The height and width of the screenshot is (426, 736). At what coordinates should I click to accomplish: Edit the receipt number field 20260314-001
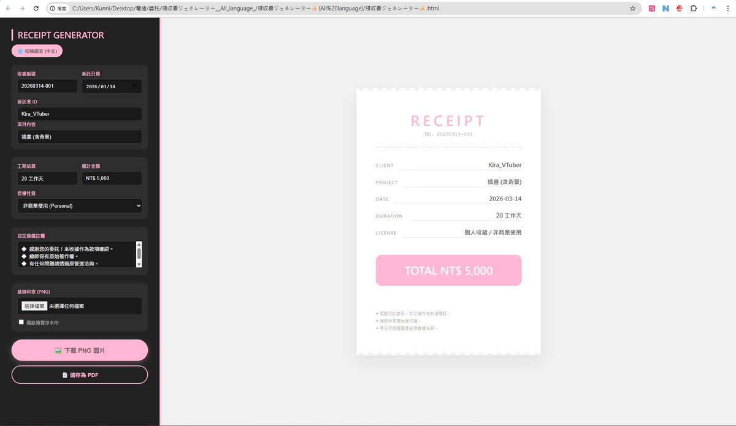click(48, 86)
